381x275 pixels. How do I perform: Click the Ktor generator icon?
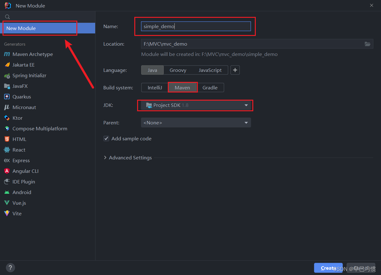pos(7,118)
